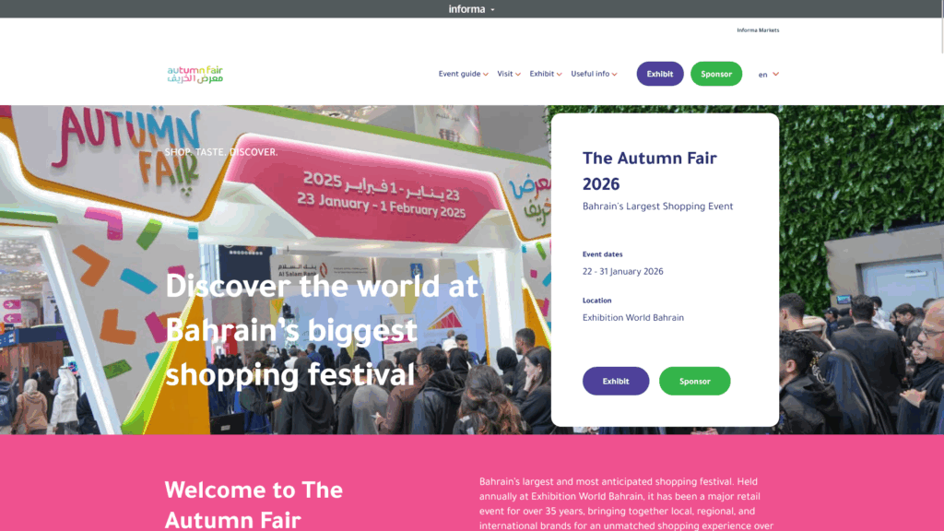
Task: Click the green Sponsor button in header
Action: pyautogui.click(x=715, y=74)
